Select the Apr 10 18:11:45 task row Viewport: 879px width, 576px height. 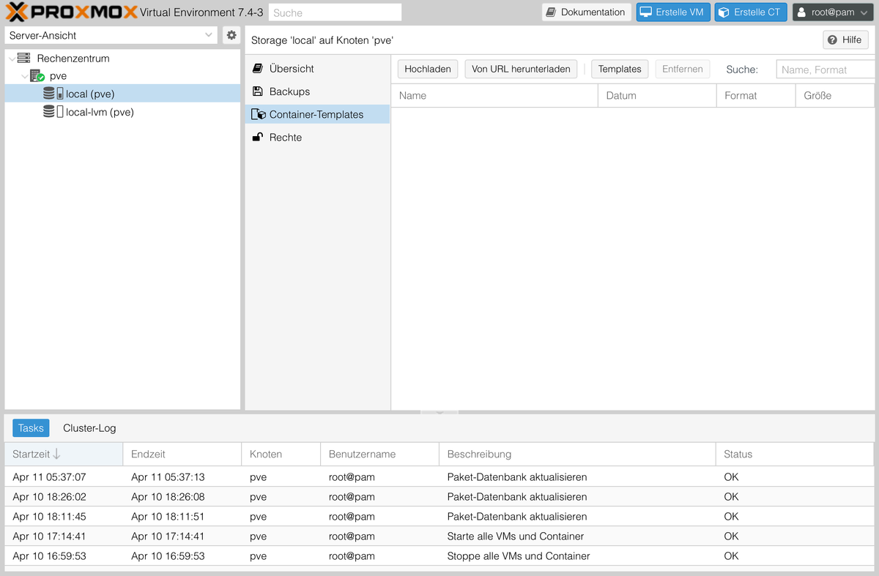(439, 516)
